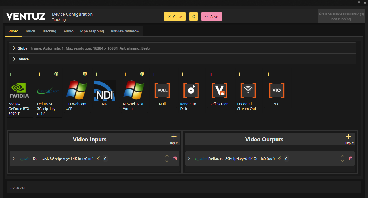Open the Pipe Mapping tab
Viewport: 368px width, 198px height.
(92, 31)
